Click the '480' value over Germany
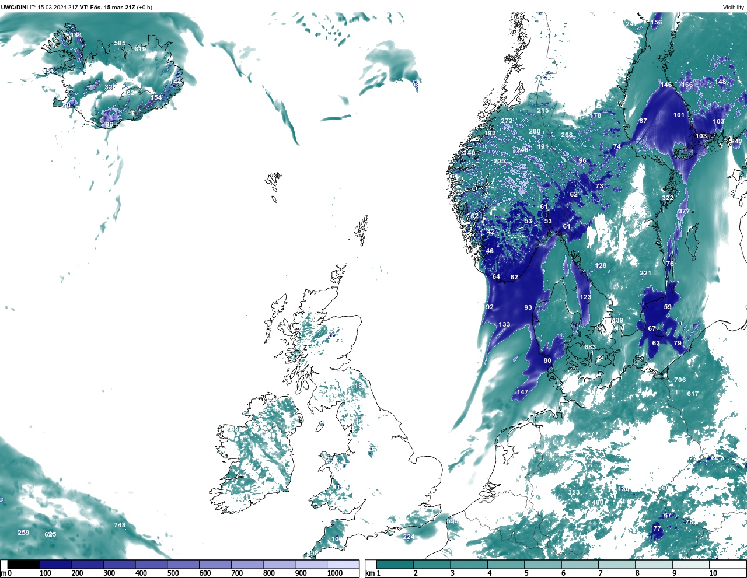The height and width of the screenshot is (578, 747). [x=598, y=502]
